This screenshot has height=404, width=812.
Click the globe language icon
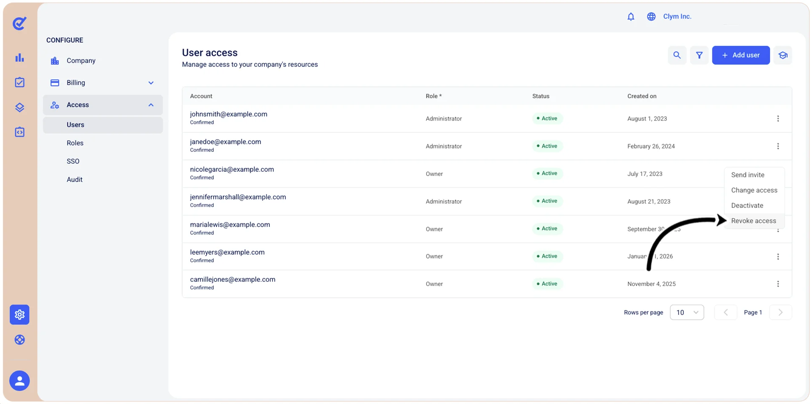click(x=651, y=16)
